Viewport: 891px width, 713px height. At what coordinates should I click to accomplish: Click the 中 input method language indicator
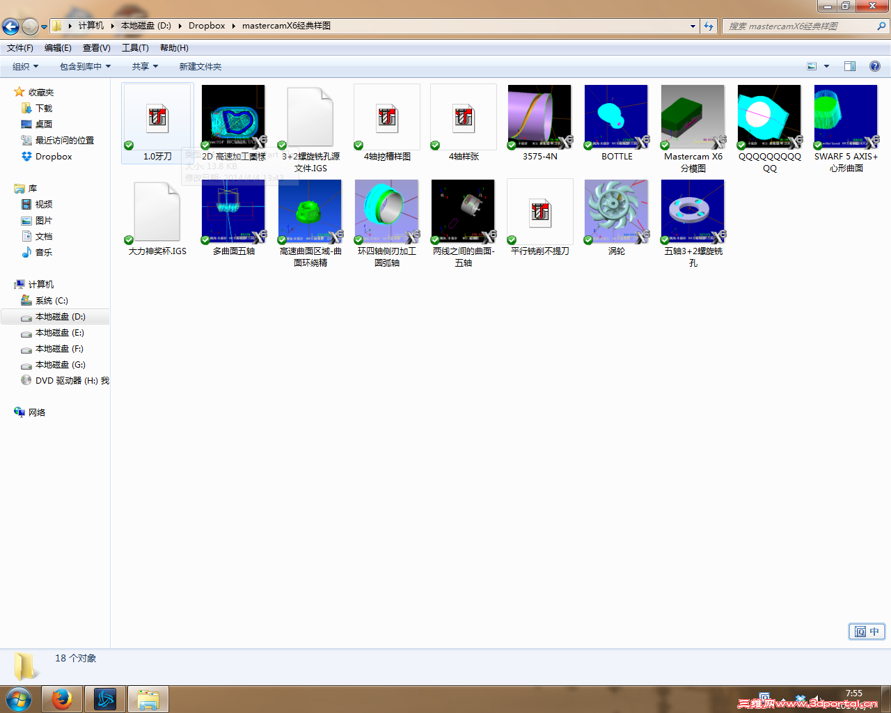[874, 632]
